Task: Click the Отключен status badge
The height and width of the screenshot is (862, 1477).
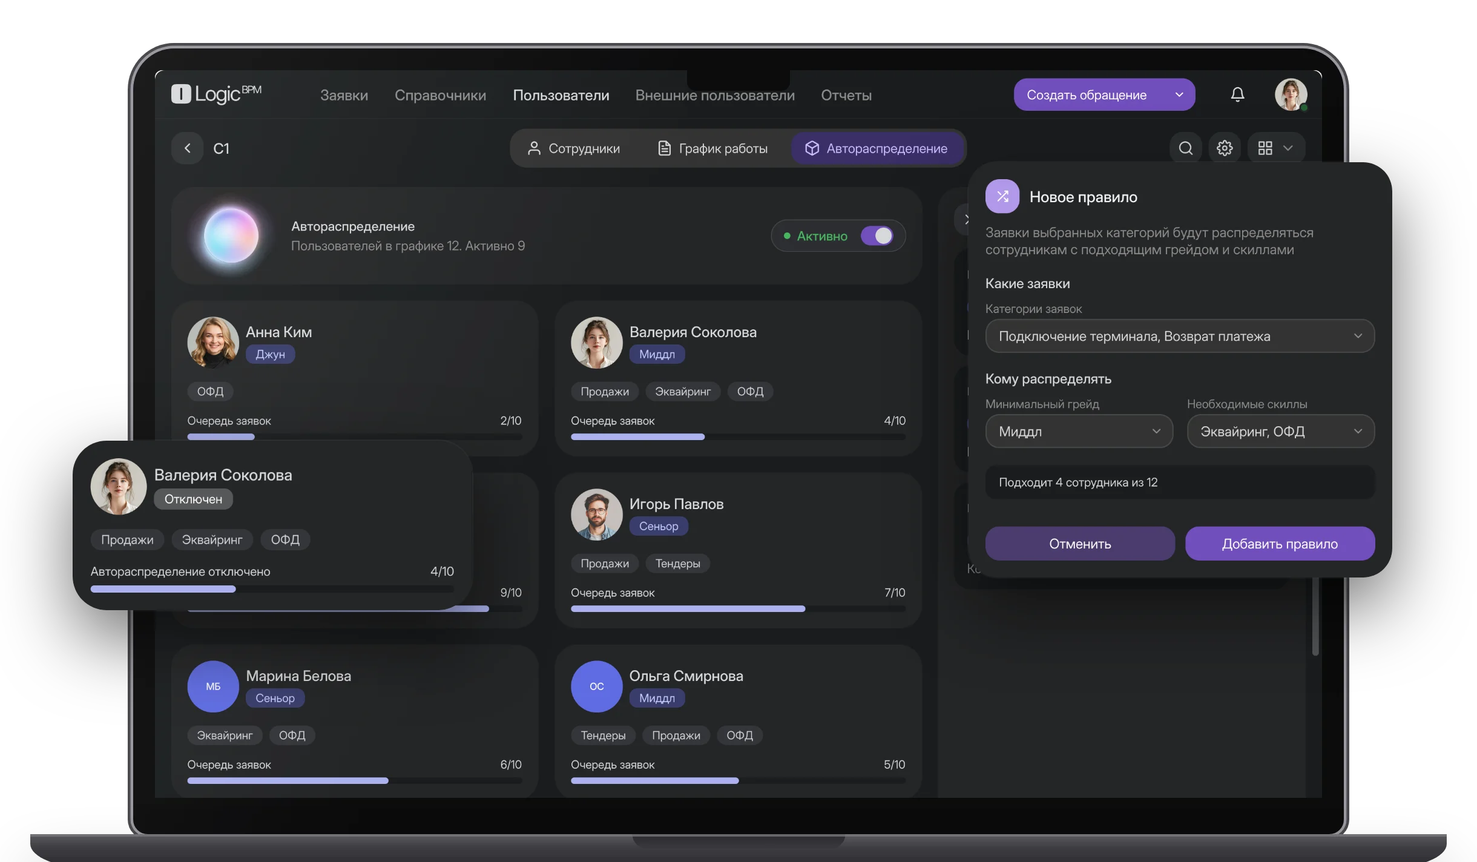Action: pos(193,499)
